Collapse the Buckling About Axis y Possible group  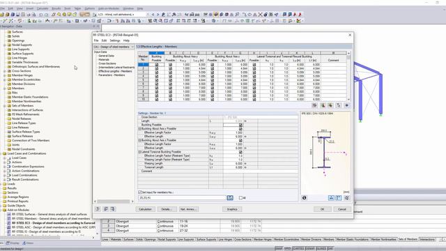(x=139, y=129)
